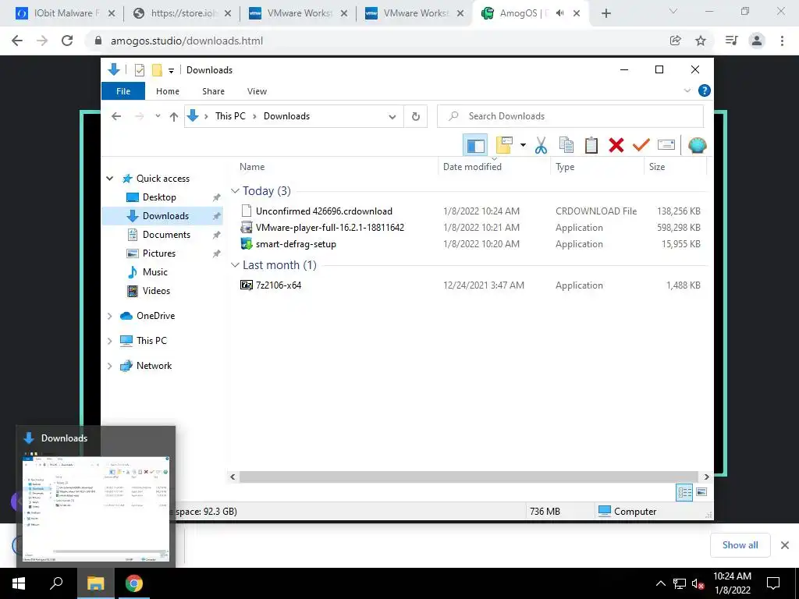Expand This PC tree node
Viewport: 799px width, 599px height.
pyautogui.click(x=109, y=341)
